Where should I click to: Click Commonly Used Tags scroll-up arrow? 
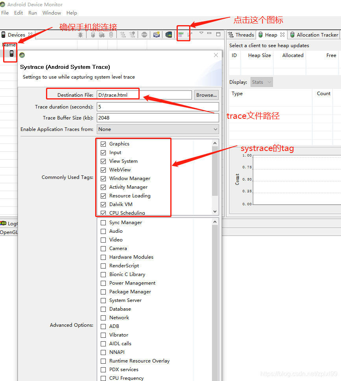point(215,144)
